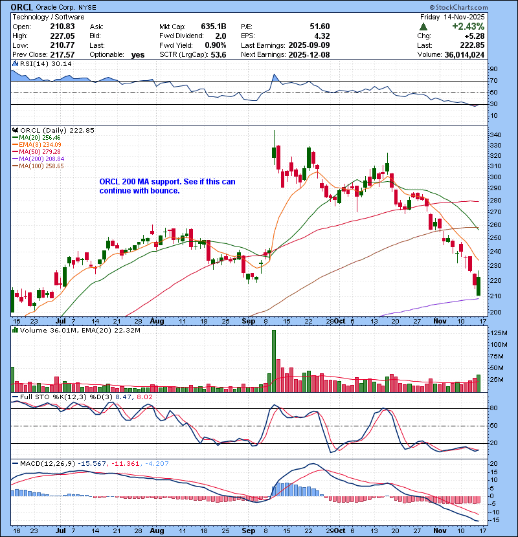Image resolution: width=518 pixels, height=537 pixels.
Task: Click the ORCL ticker symbol in header
Action: [22, 7]
